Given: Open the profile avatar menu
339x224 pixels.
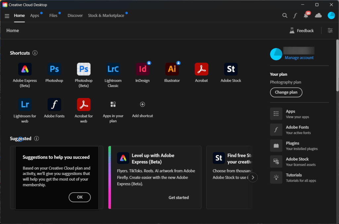Looking at the screenshot, I should pos(331,16).
